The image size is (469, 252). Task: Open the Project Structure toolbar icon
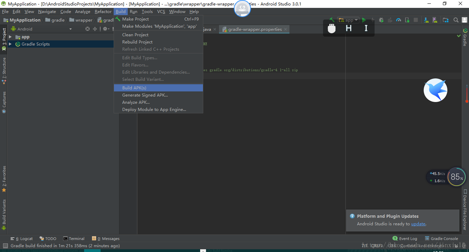pos(445,20)
